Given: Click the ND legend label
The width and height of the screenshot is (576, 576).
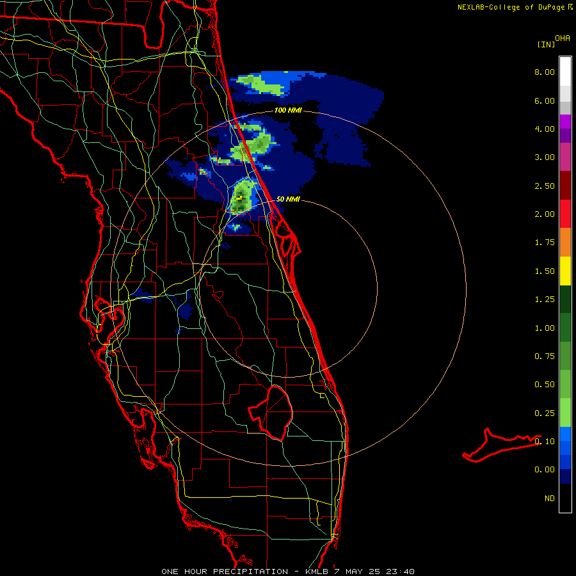Looking at the screenshot, I should [550, 499].
